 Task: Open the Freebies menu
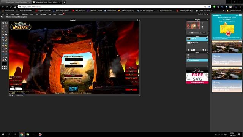tap(61, 14)
